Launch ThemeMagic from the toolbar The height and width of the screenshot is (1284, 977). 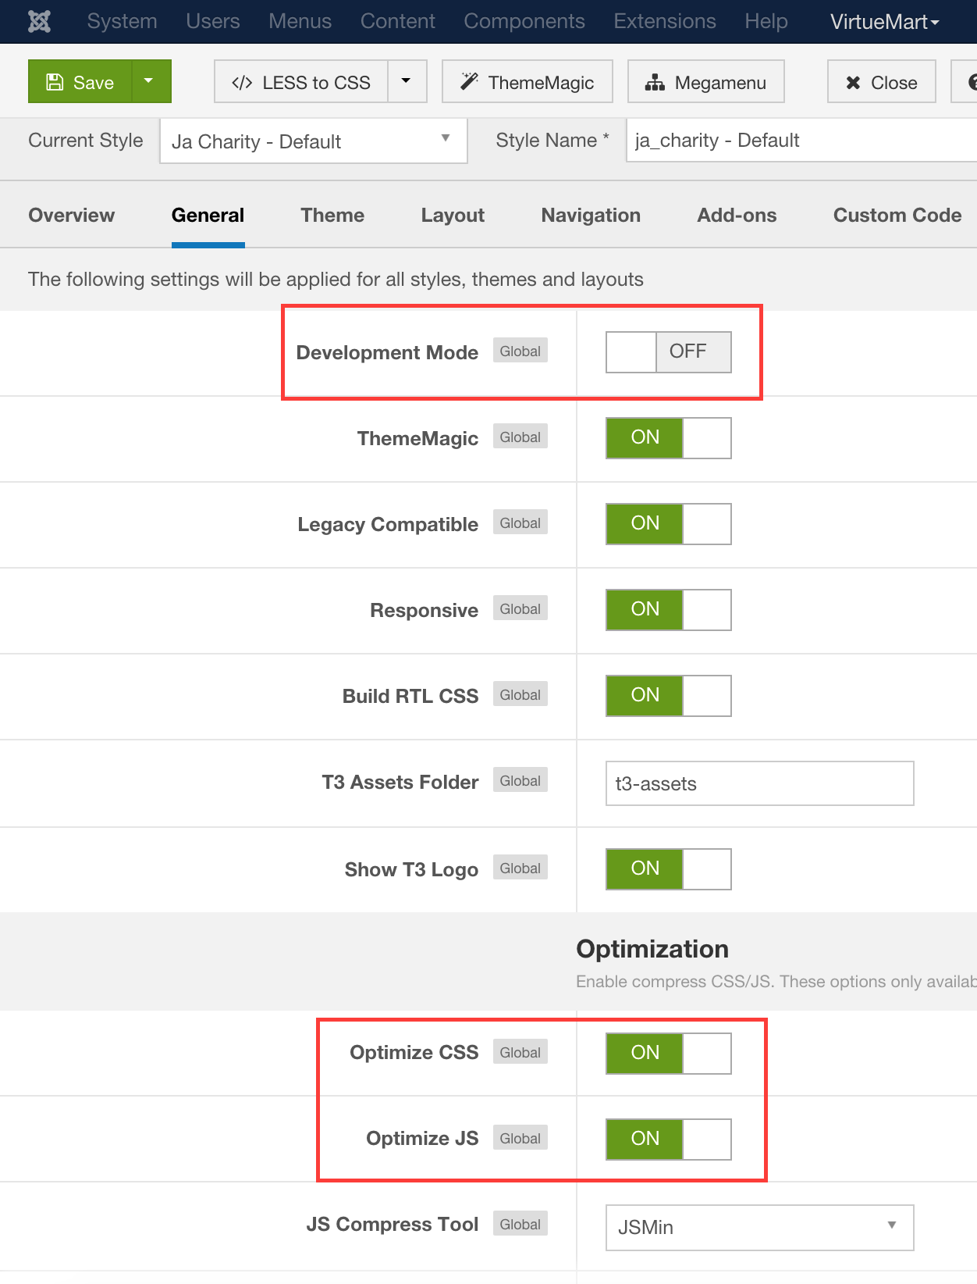tap(528, 82)
